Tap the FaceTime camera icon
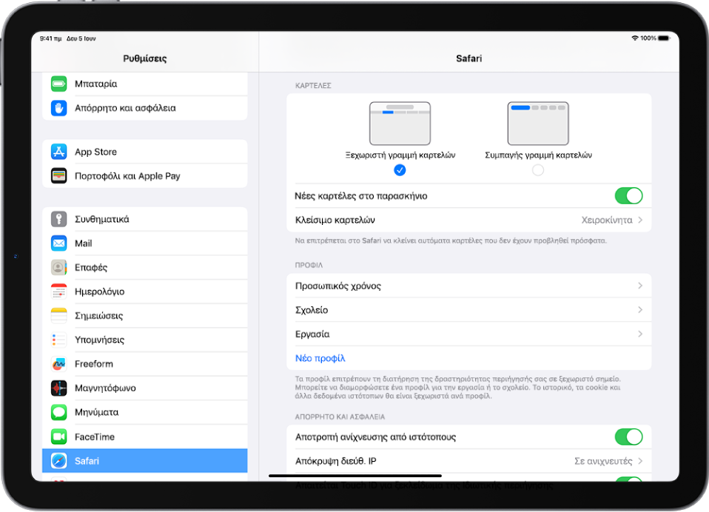 click(58, 437)
